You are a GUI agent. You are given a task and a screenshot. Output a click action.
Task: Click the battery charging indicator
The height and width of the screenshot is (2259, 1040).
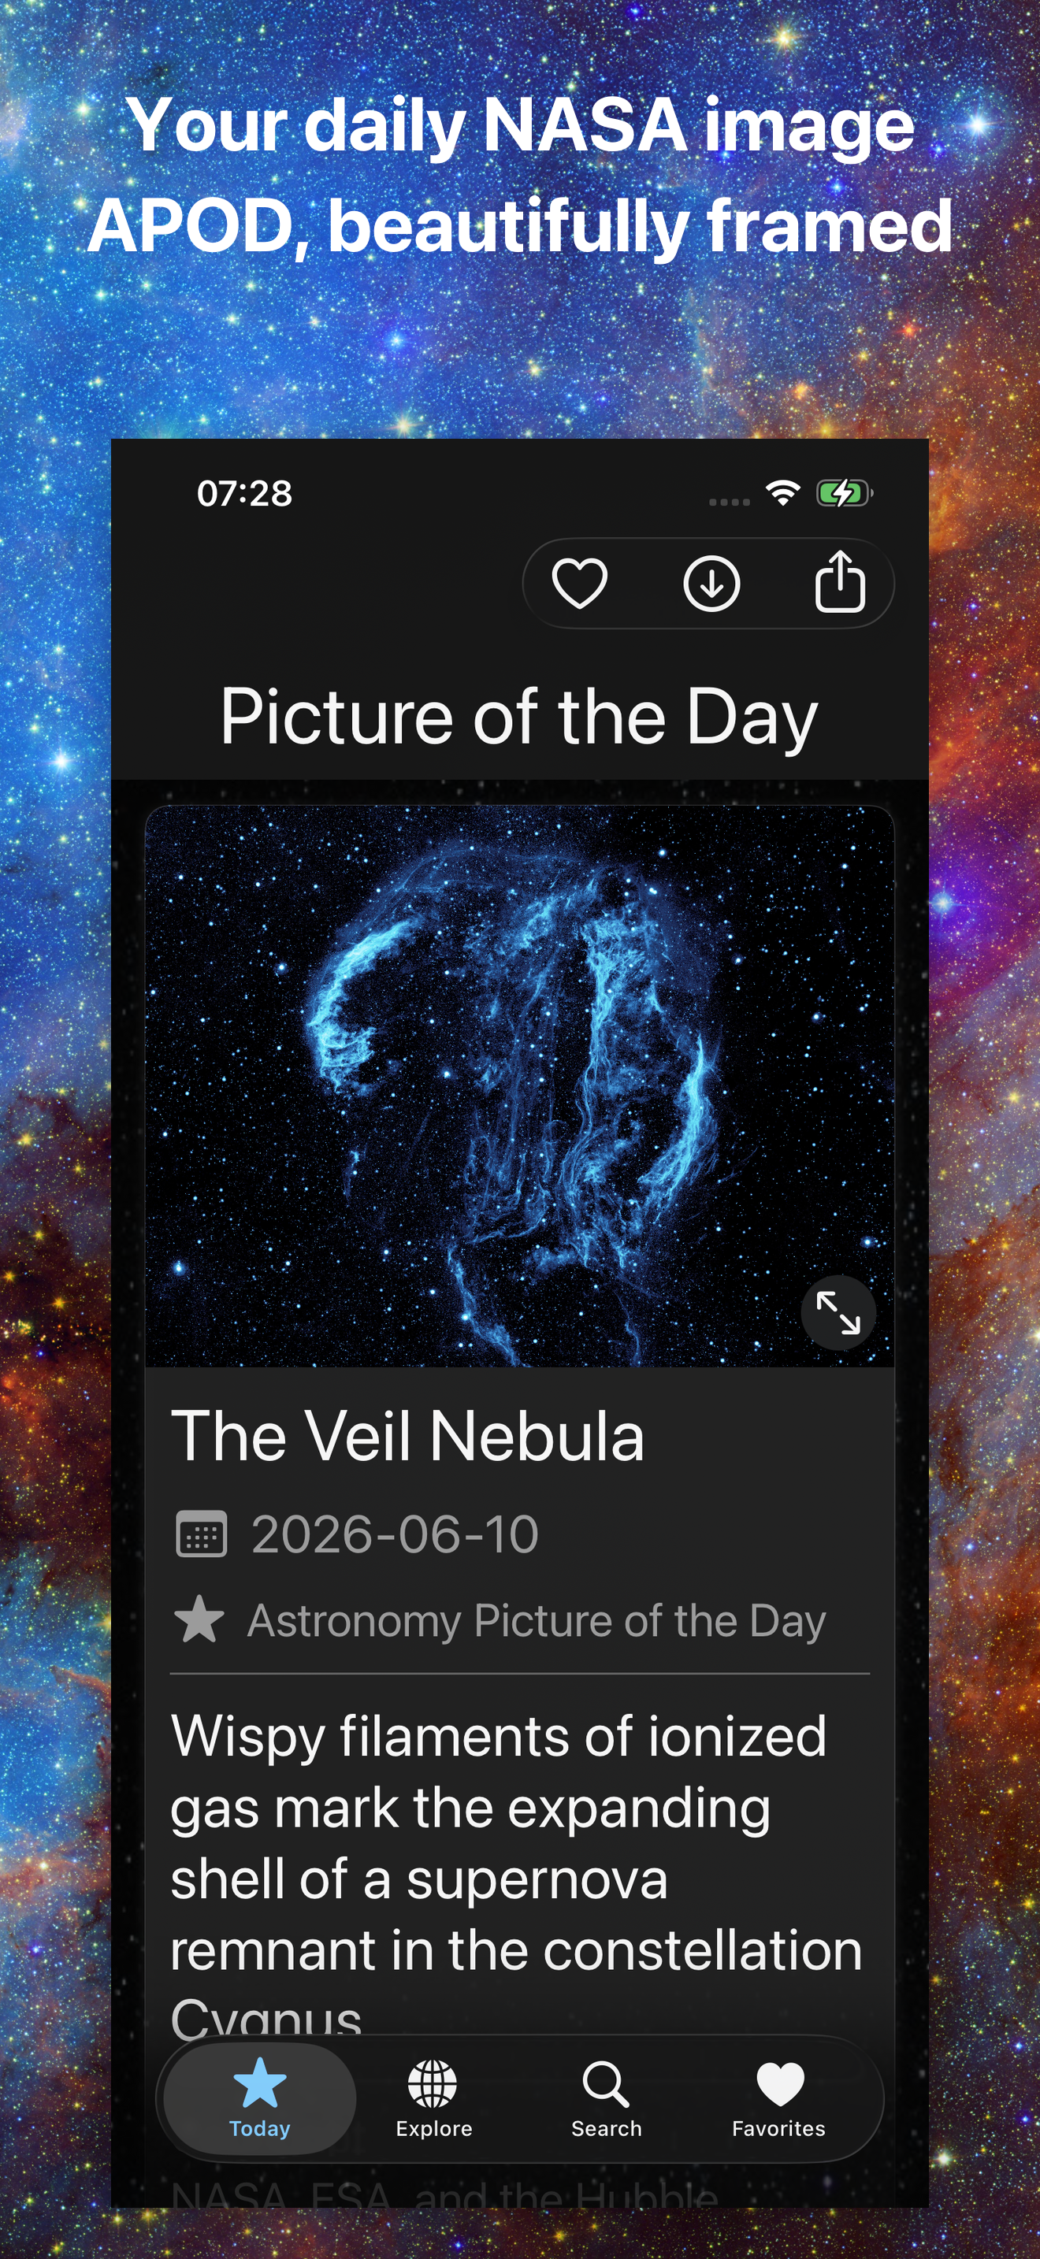(844, 493)
